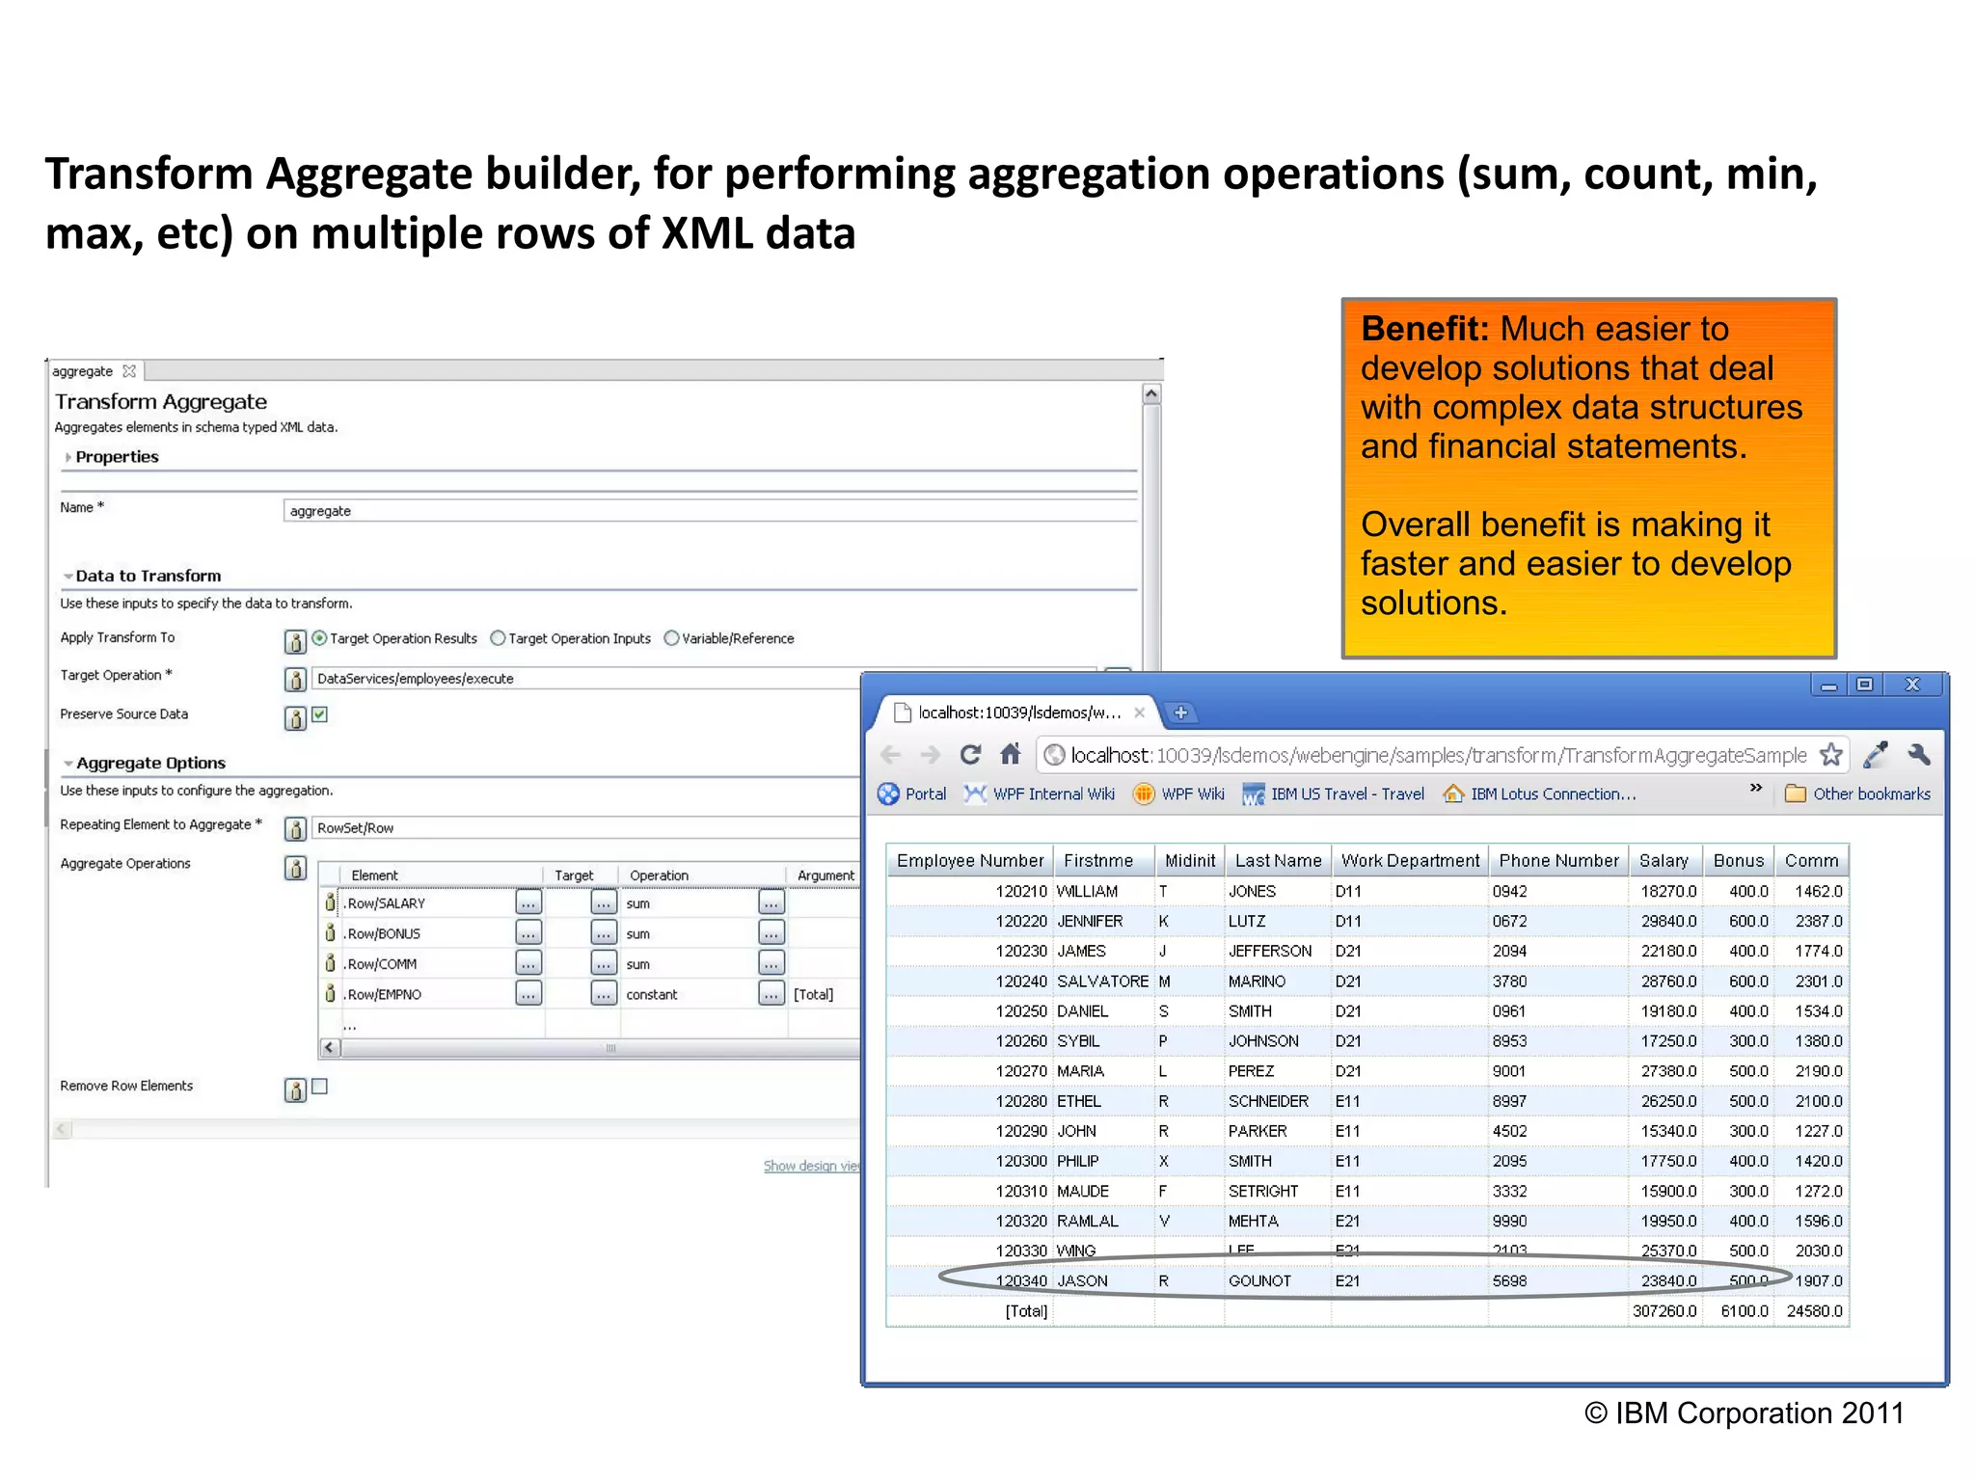
Task: Open element picker for .Row/SALARY
Action: point(528,902)
